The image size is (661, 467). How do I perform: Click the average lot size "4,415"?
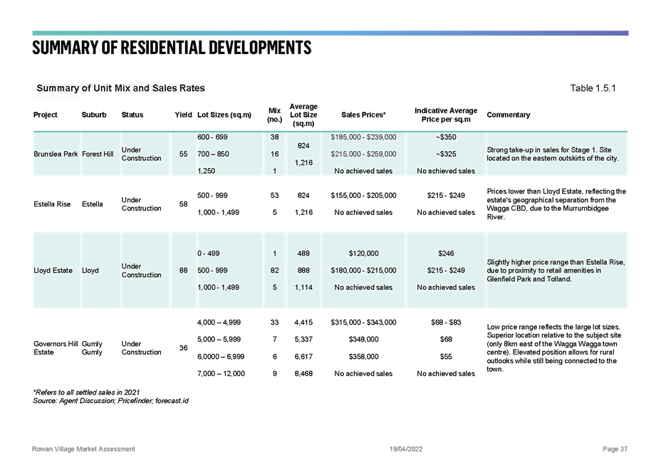click(303, 322)
